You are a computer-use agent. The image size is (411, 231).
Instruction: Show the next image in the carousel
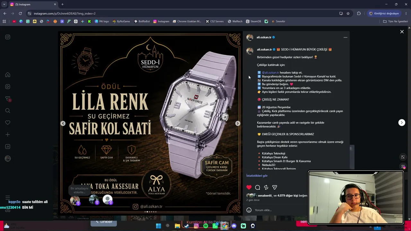pos(238,124)
